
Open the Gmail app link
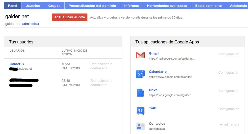[x=154, y=53]
